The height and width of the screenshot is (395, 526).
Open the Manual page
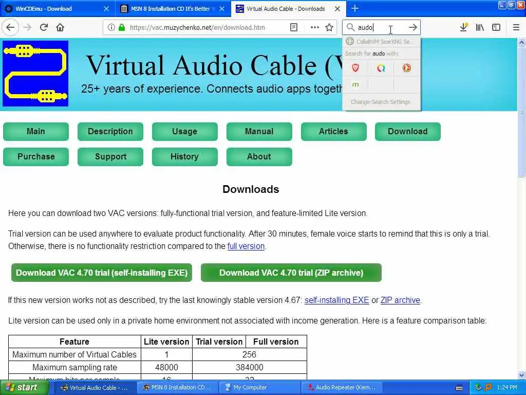coord(259,131)
